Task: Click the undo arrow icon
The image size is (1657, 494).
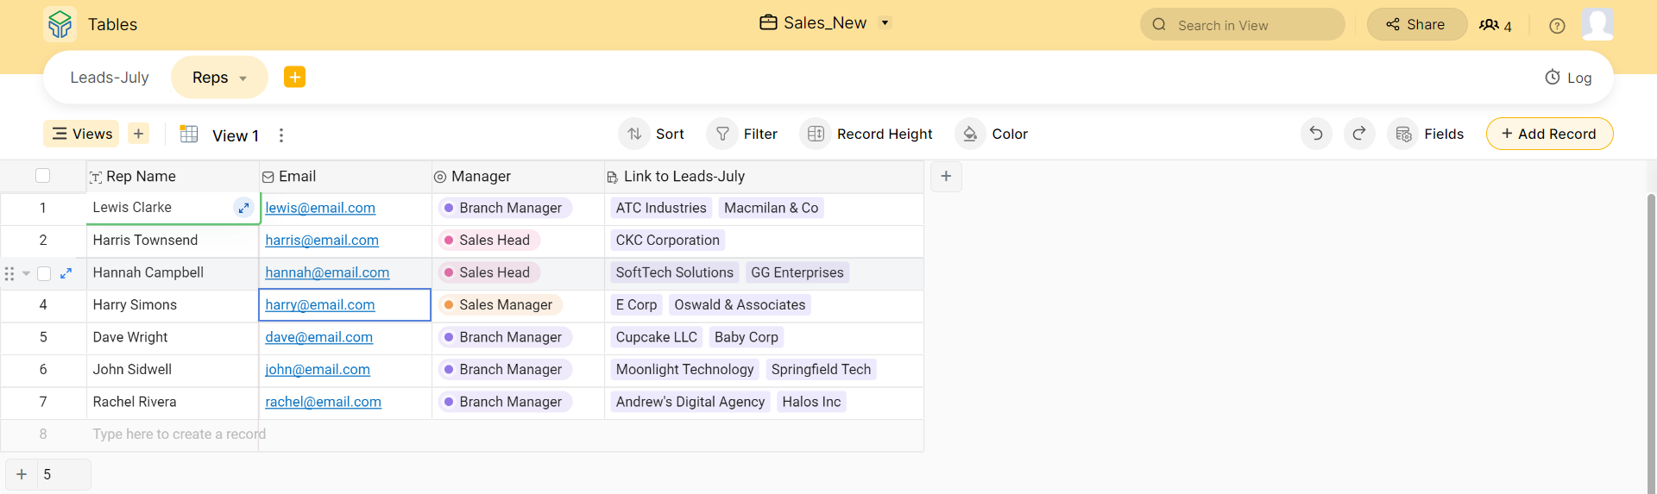Action: pos(1316,134)
